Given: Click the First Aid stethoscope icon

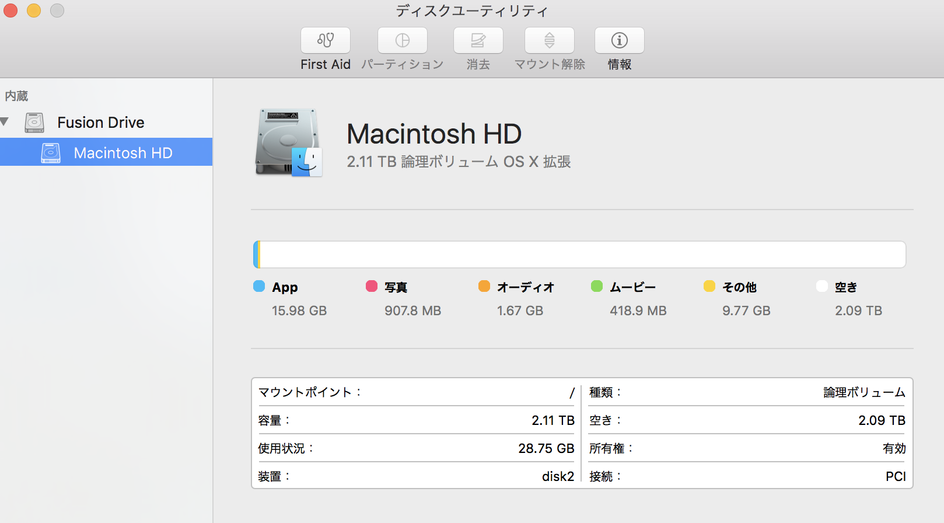Looking at the screenshot, I should [325, 40].
